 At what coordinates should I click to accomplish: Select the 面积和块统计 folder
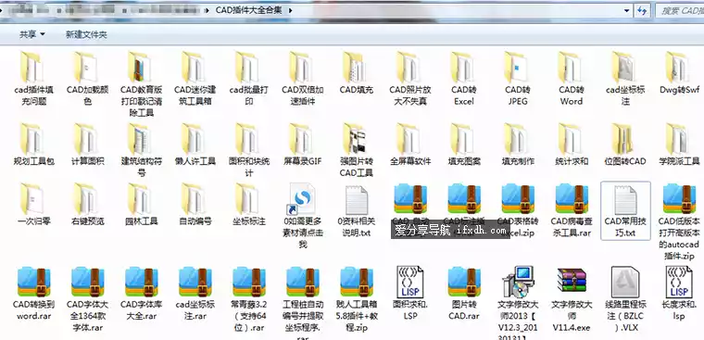point(249,150)
